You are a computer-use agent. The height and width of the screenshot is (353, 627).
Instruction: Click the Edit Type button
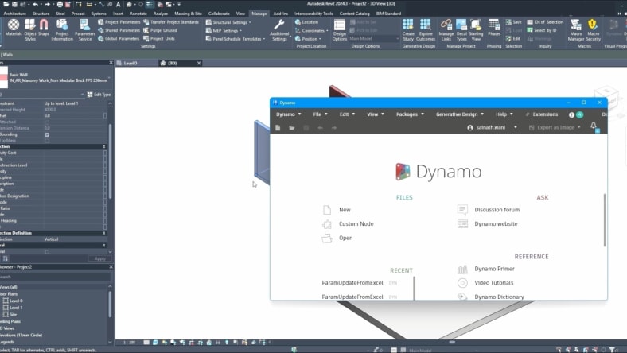100,94
